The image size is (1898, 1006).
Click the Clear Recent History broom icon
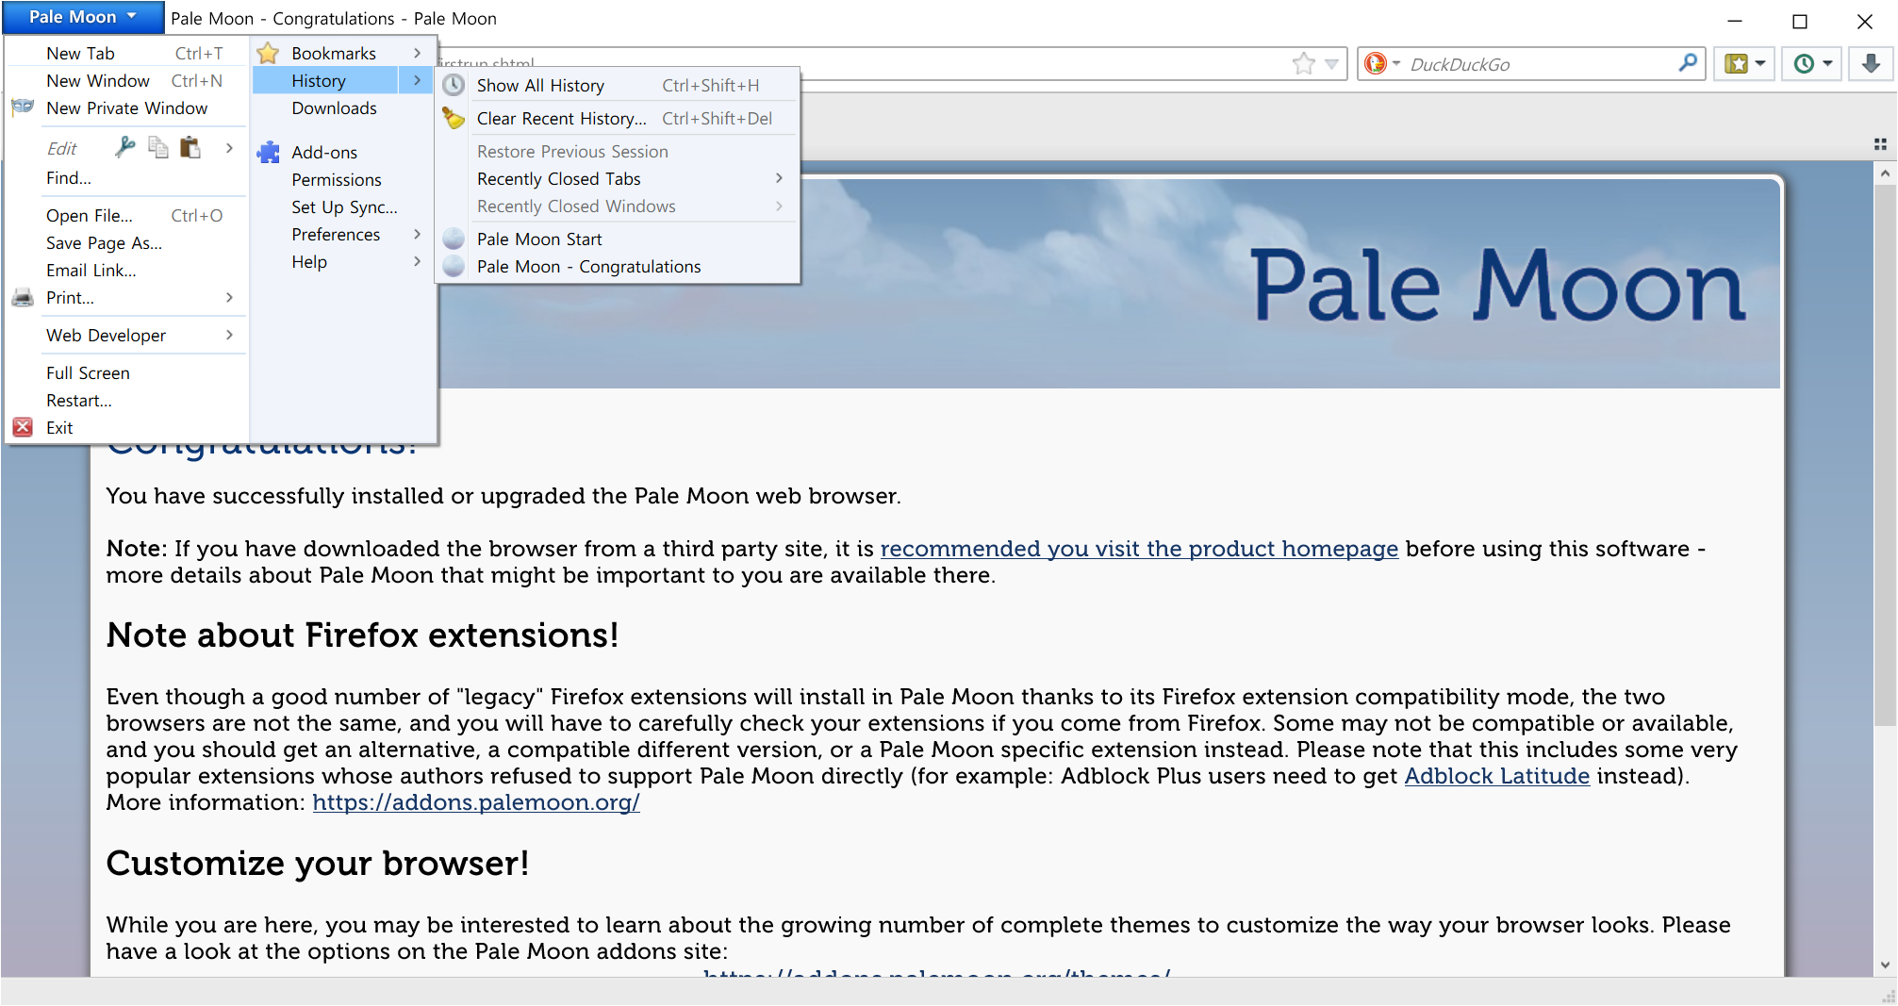[x=454, y=118]
